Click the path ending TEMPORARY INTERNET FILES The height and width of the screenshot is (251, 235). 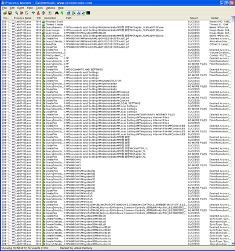point(120,115)
